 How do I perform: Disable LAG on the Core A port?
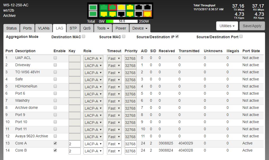[x=55, y=143]
